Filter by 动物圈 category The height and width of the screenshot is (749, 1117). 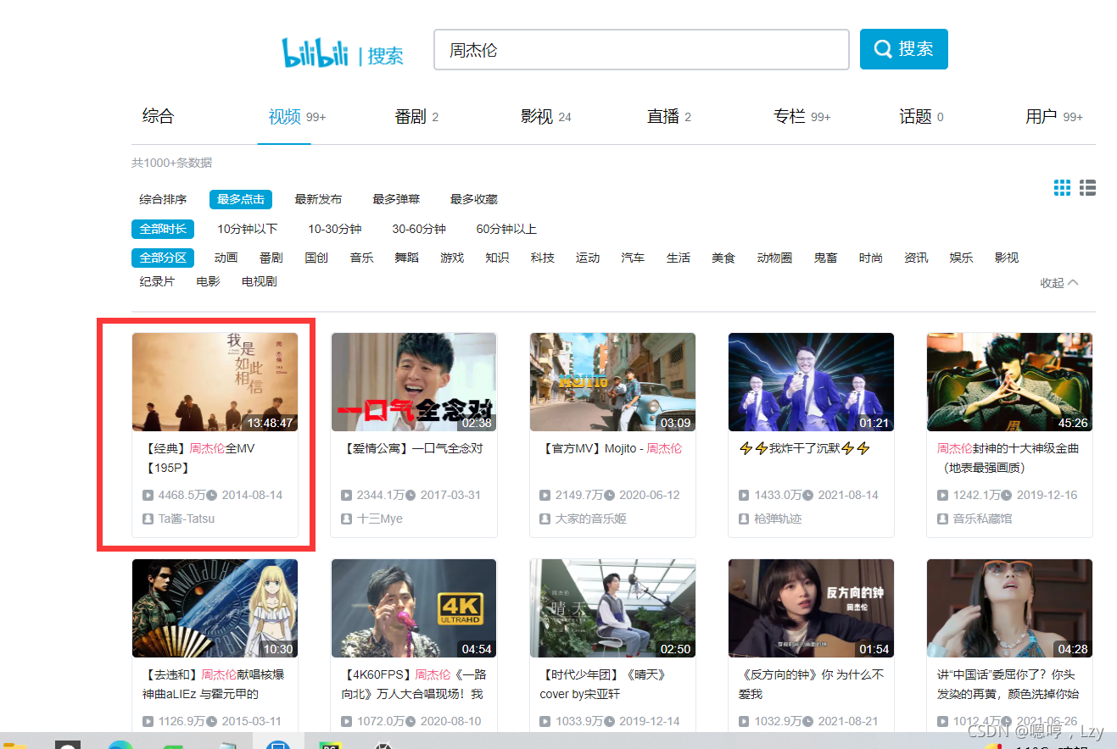pos(774,258)
